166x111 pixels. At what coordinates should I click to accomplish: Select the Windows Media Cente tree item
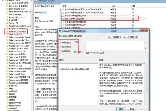20,37
